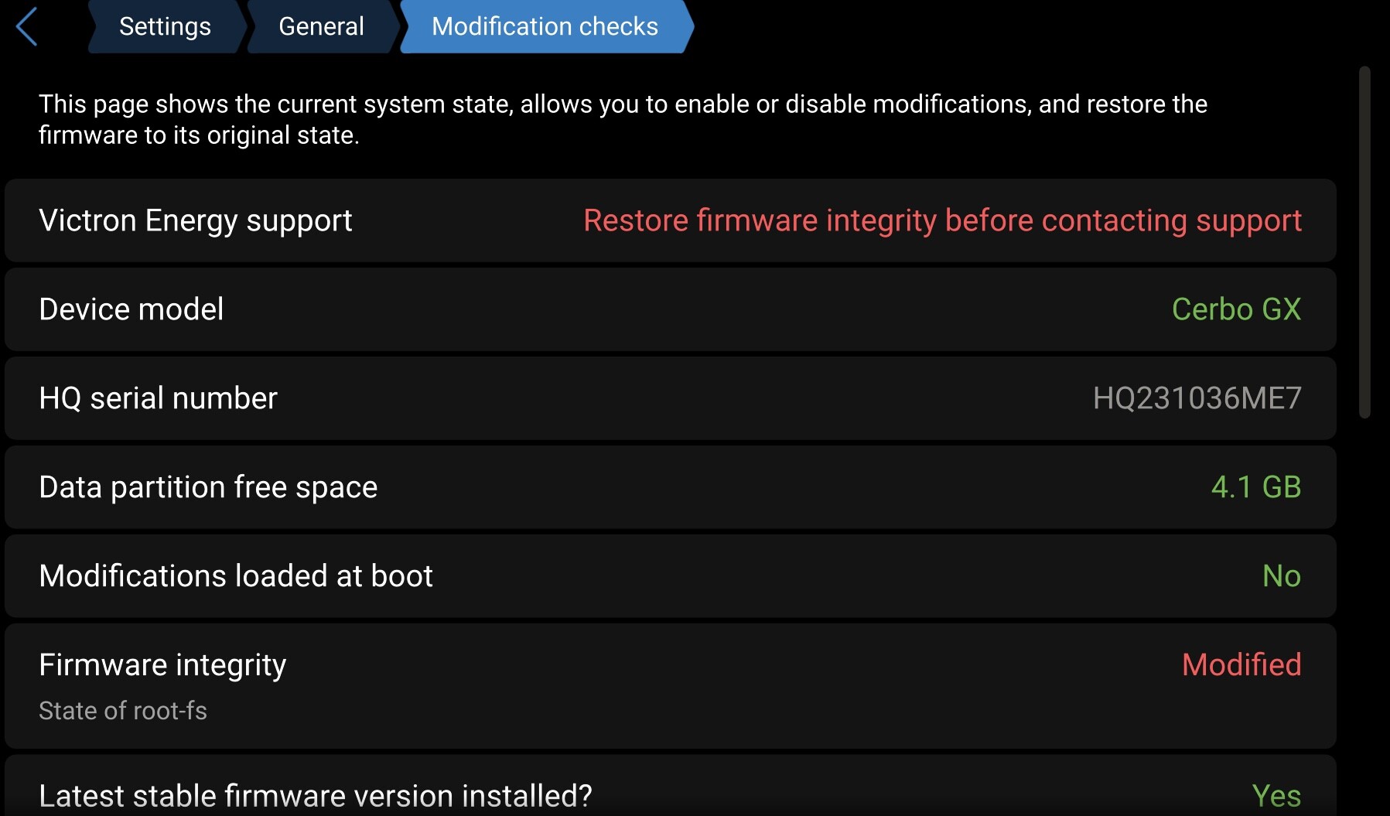Viewport: 1390px width, 816px height.
Task: Click the red Modified status
Action: (1241, 665)
